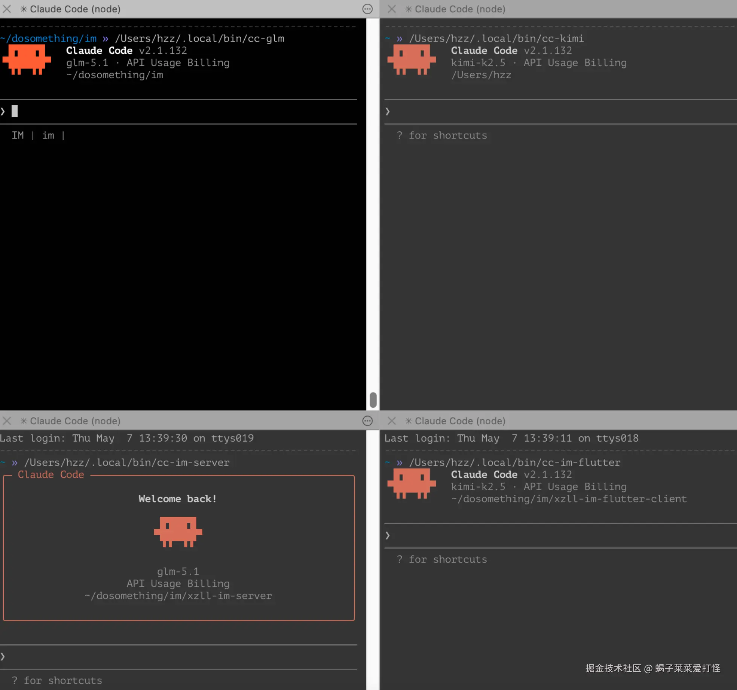This screenshot has width=737, height=690.
Task: Click the command text /Users/hzz/.local/bin/cc-im-server
Action: (x=127, y=462)
